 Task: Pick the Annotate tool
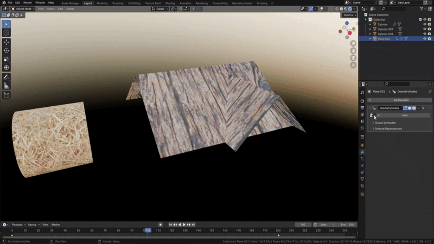coord(6,77)
